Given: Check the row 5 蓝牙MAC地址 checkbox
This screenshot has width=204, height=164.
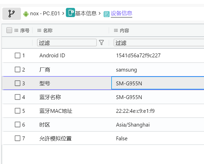Looking at the screenshot, I should [x=18, y=111].
